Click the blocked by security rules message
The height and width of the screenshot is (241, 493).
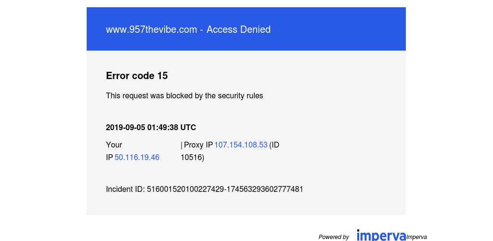click(184, 95)
